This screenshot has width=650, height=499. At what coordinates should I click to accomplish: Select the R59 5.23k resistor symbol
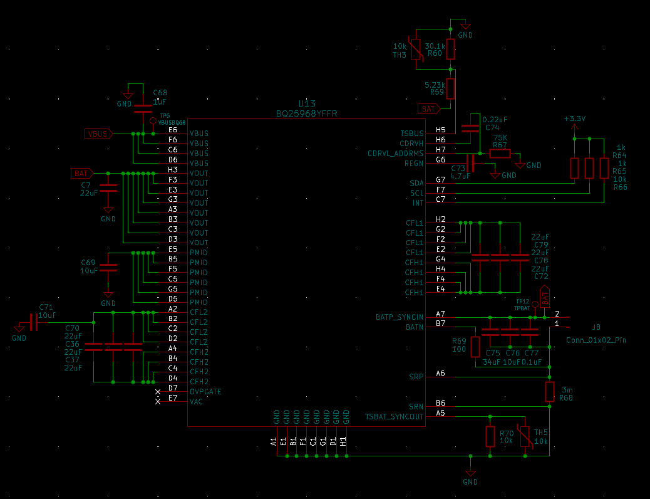tap(451, 88)
